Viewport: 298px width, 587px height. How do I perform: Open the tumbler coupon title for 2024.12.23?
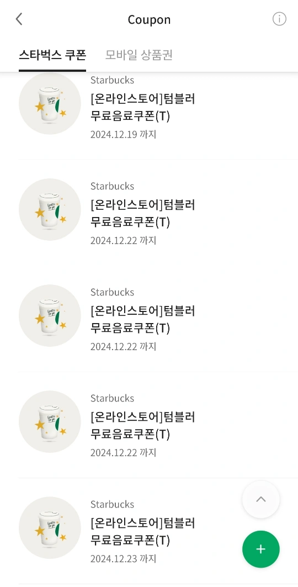pos(143,532)
